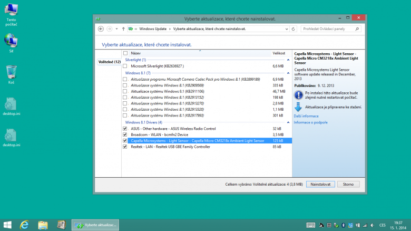Open the Informace o podpoře link
The width and height of the screenshot is (411, 231).
[310, 122]
